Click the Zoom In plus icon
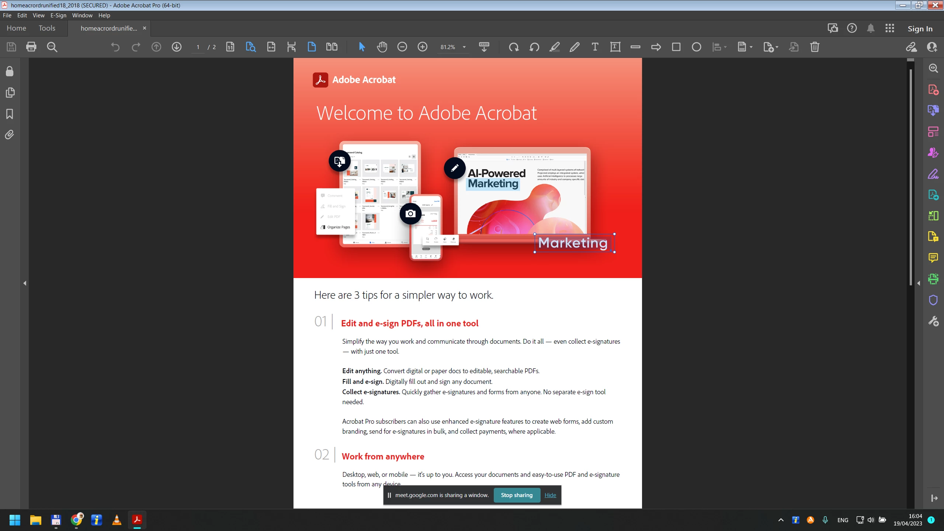Image resolution: width=944 pixels, height=531 pixels. pos(422,47)
